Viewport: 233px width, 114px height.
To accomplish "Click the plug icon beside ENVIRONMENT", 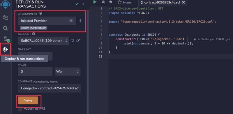I will [x=41, y=14].
